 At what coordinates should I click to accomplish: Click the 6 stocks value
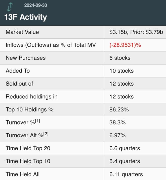pos(120,58)
